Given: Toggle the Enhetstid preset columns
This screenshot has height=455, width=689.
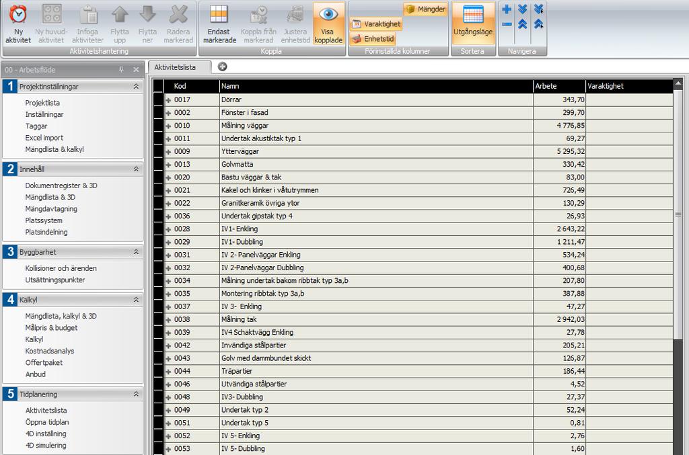Looking at the screenshot, I should tap(373, 39).
